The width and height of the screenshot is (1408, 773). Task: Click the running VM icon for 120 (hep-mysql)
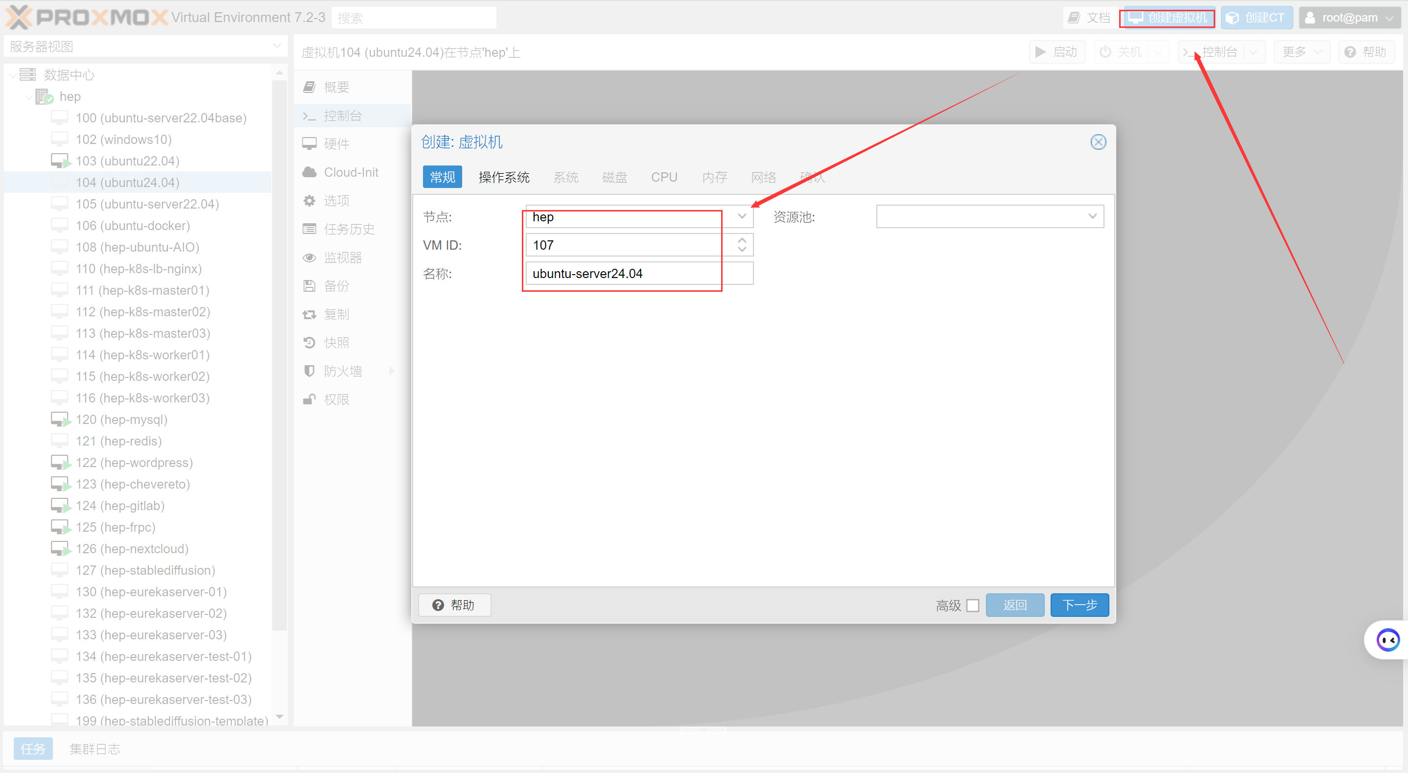coord(61,420)
